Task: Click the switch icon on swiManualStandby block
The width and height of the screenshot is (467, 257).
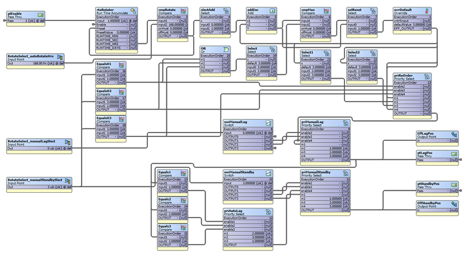Action: point(269,173)
